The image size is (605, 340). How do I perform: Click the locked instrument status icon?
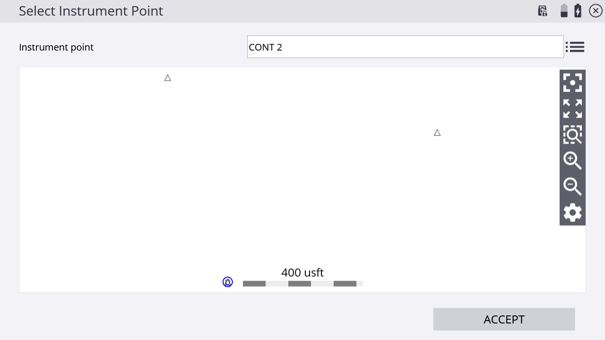(x=543, y=10)
